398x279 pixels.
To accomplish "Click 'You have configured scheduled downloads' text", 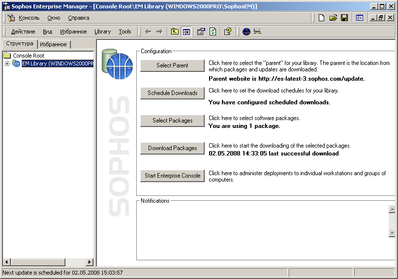I will click(269, 102).
